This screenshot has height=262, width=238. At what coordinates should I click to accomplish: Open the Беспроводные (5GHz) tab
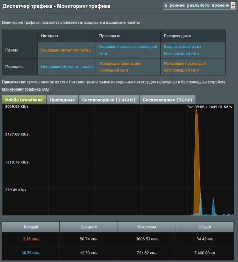167,100
